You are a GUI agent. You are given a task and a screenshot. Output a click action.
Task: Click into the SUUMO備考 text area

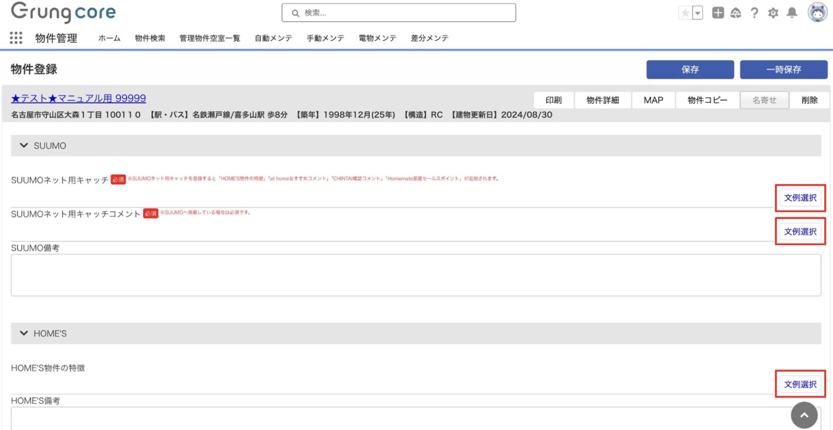(416, 275)
